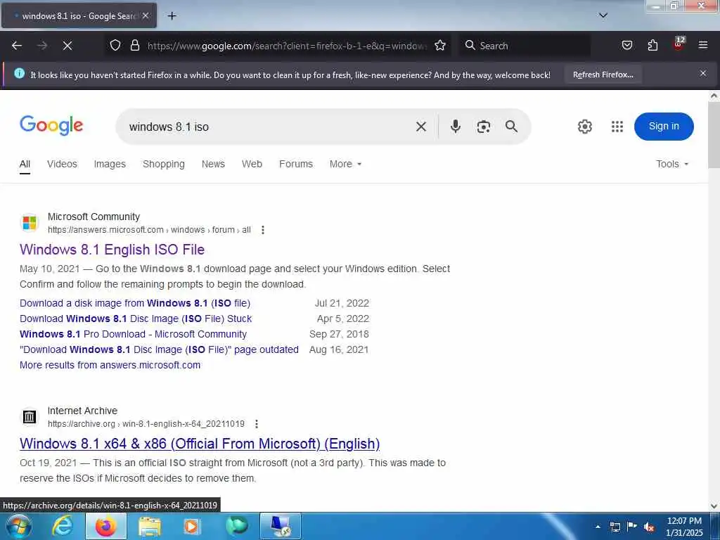Viewport: 720px width, 540px height.
Task: Select the News results tab
Action: pos(213,164)
